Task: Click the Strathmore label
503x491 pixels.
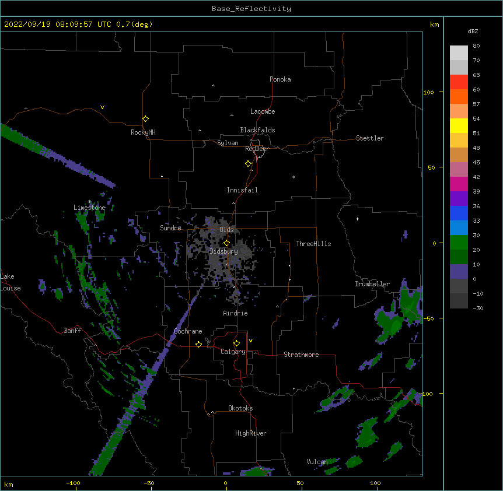Action: click(301, 355)
